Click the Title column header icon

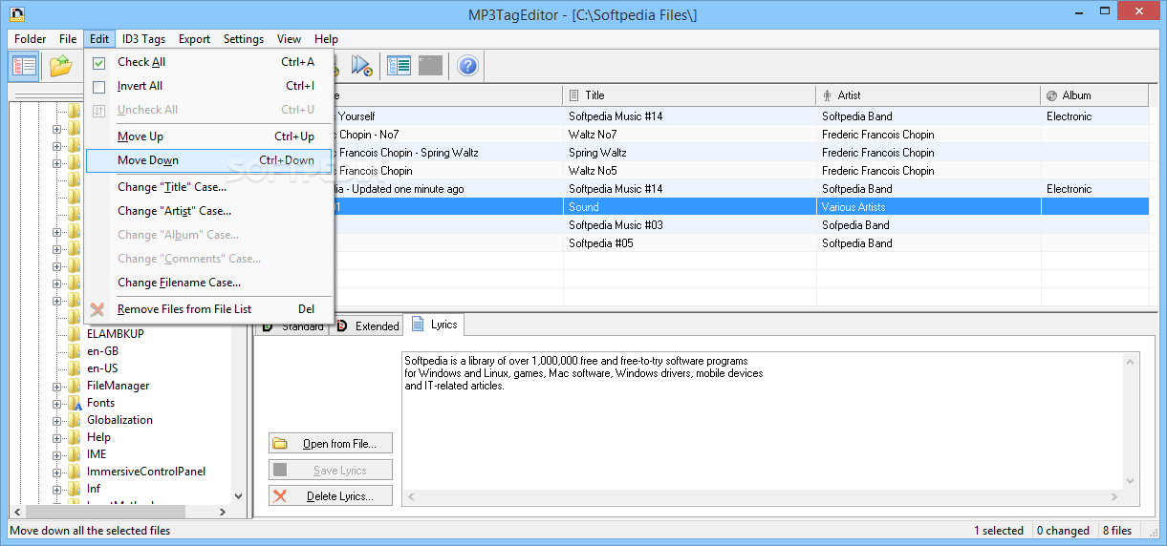coord(574,95)
